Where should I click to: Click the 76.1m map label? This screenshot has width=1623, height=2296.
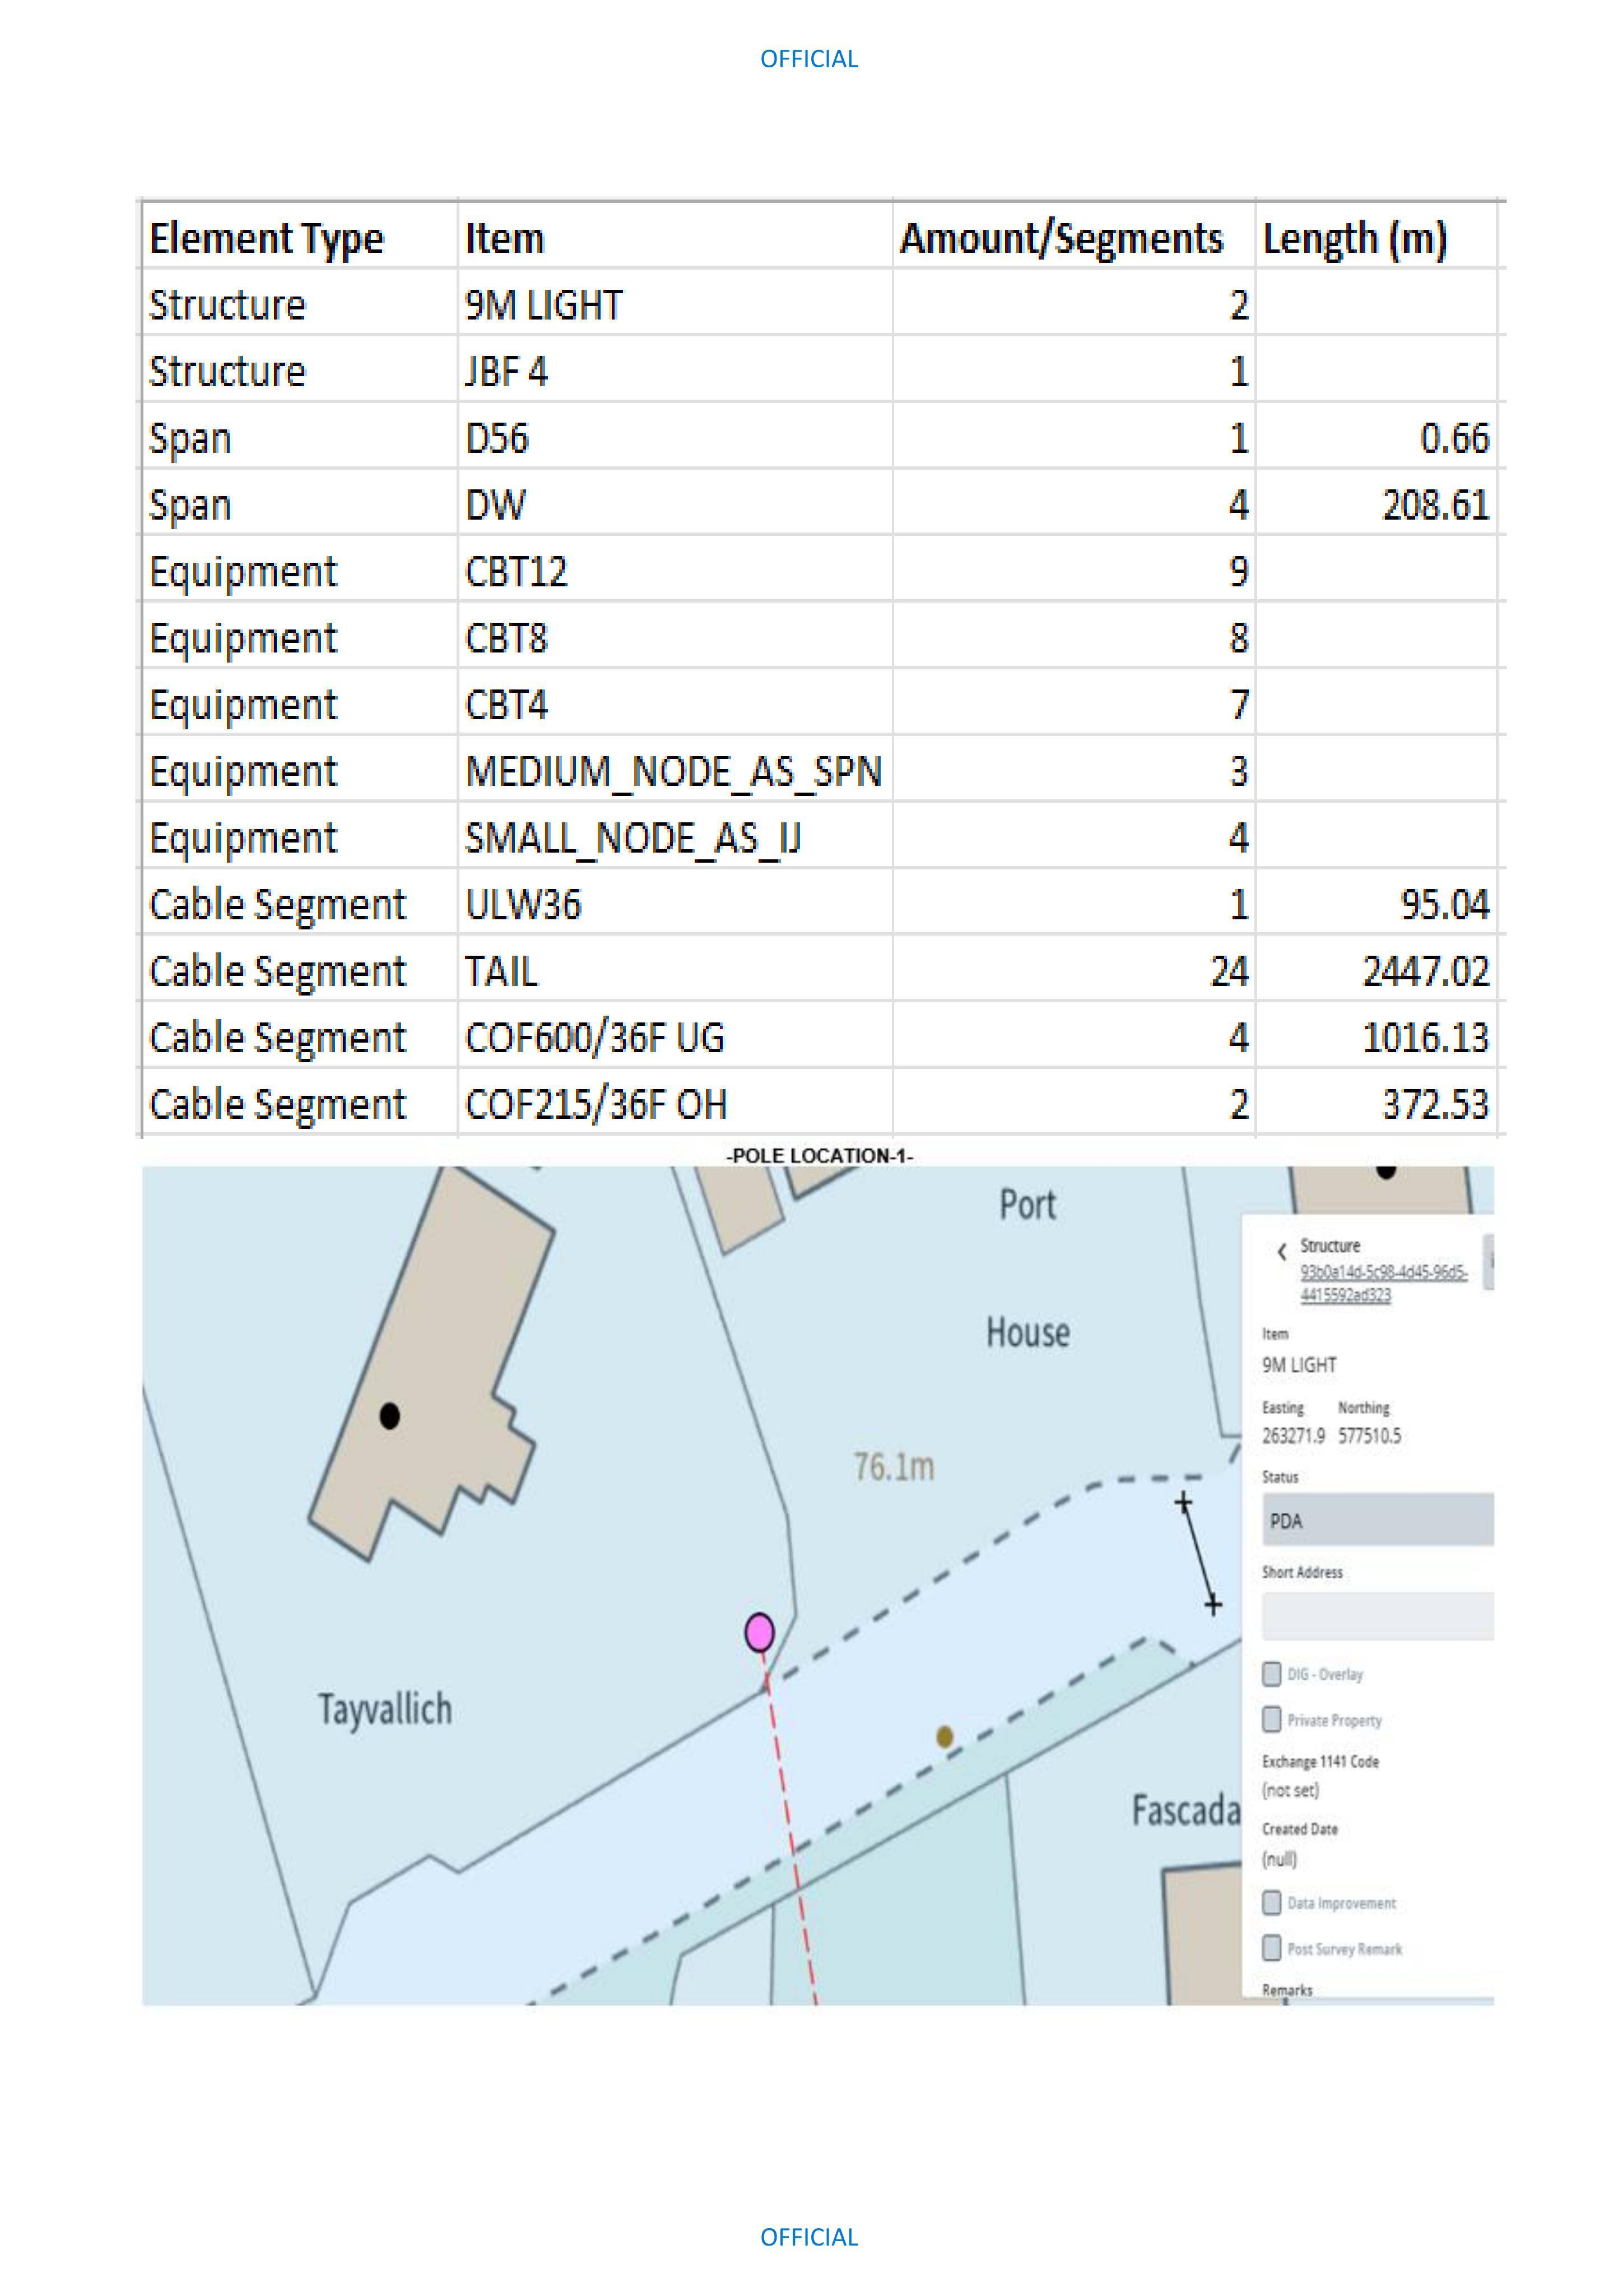[x=894, y=1467]
